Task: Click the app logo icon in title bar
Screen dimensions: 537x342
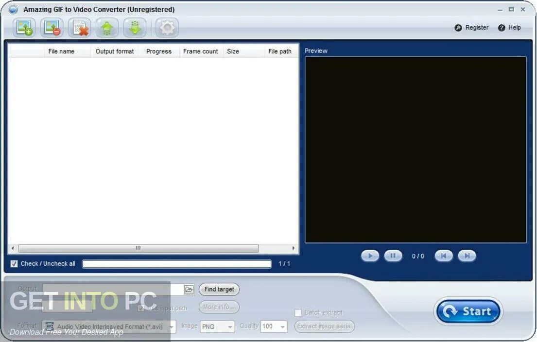Action: click(x=13, y=10)
